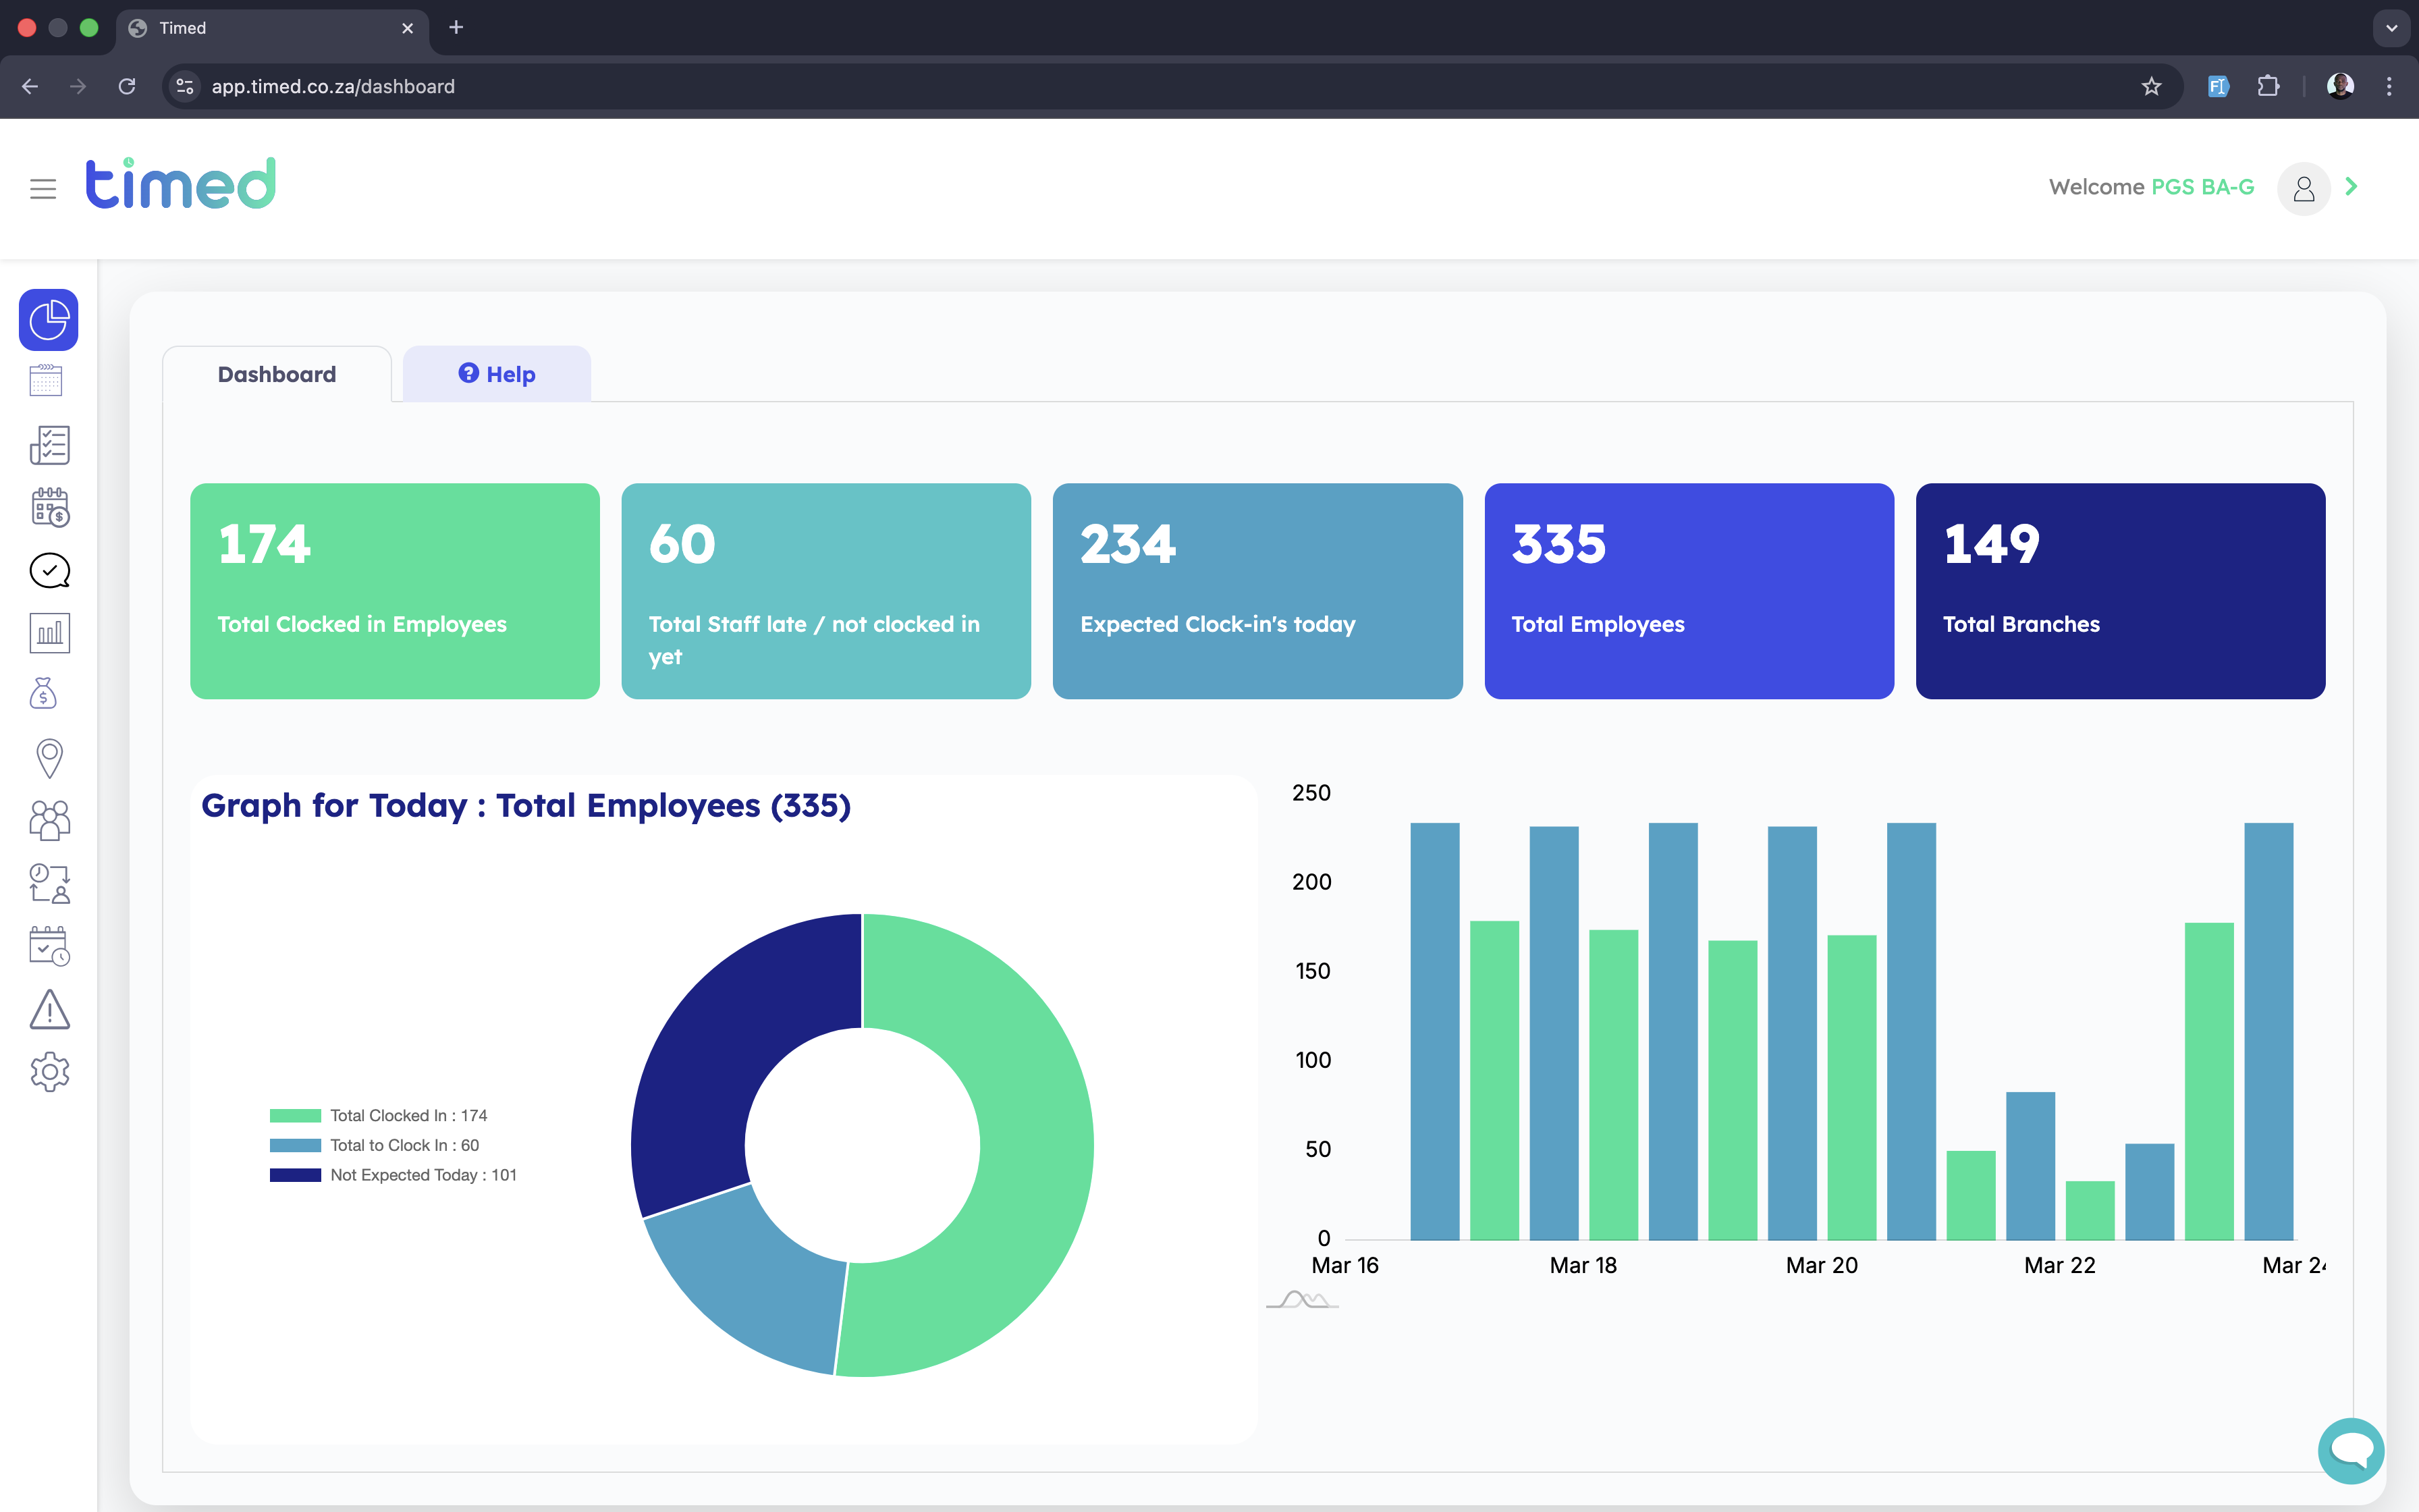Open the payroll calendar with dollar icon

coord(49,508)
